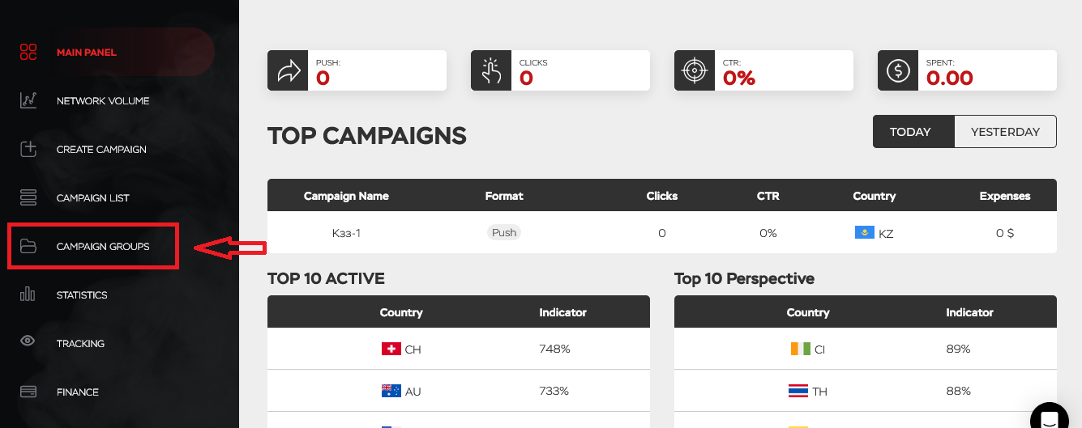Click the Clicks hand pointer icon
1082x428 pixels.
click(x=491, y=70)
